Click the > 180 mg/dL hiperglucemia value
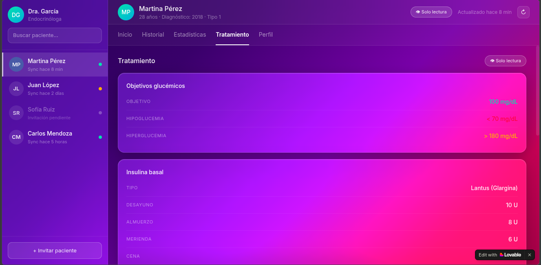 point(501,136)
